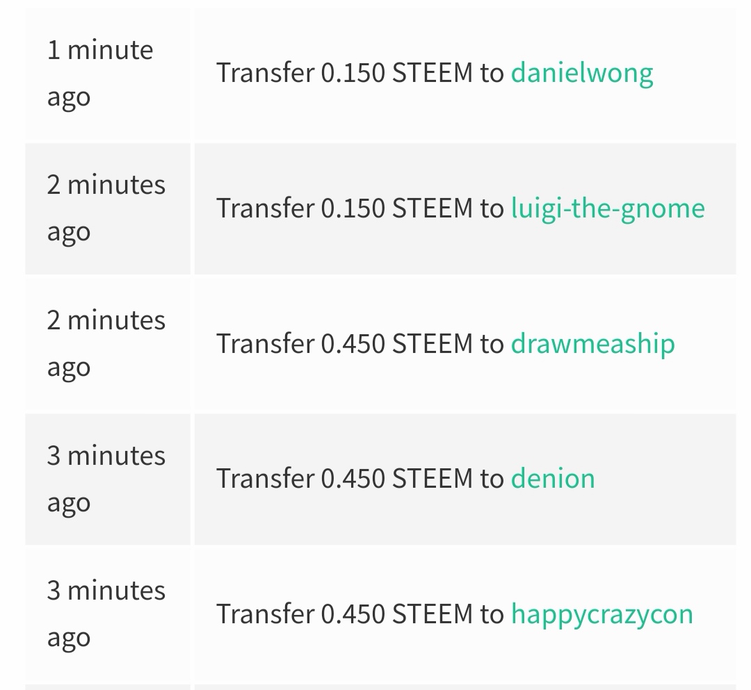Click the 0.450 amount sent to drawmeaship

tap(353, 344)
